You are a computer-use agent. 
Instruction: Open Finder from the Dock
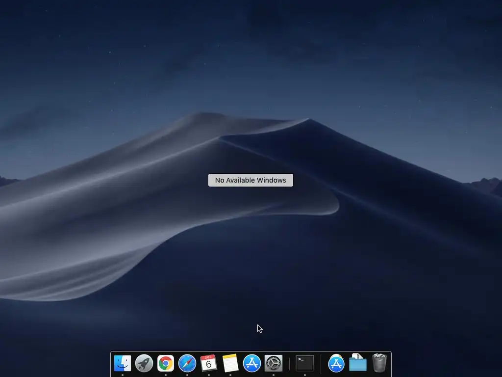click(x=122, y=363)
